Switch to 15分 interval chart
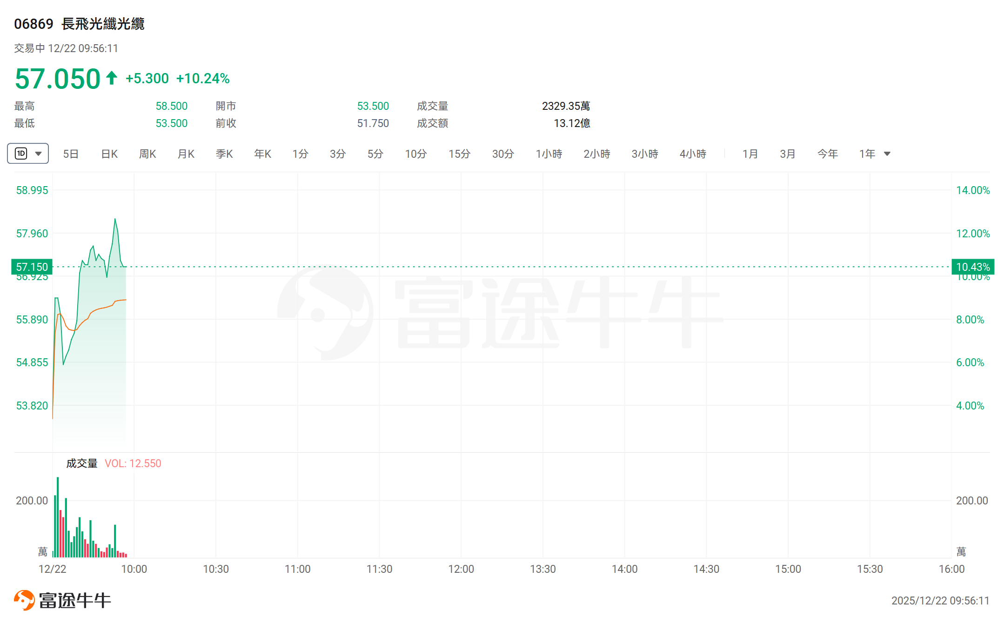Screen dimensions: 1004x624 pyautogui.click(x=459, y=154)
